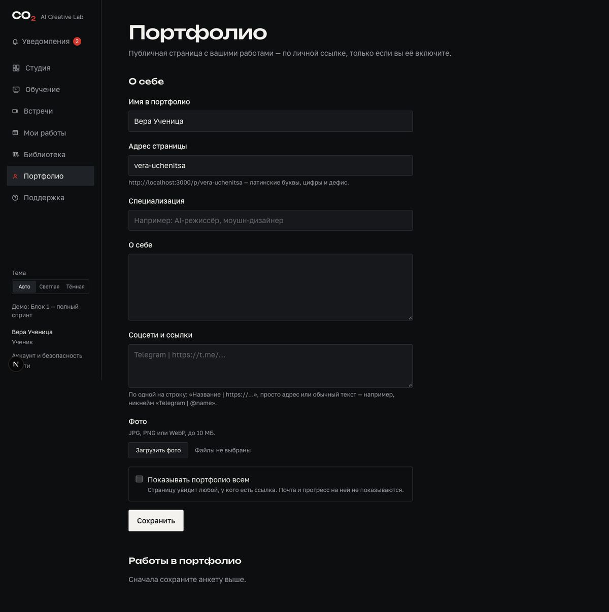
Task: Click the Работы в портфолио heading
Action: [185, 561]
